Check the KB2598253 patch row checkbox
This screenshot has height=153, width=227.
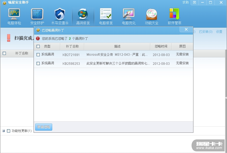38,63
